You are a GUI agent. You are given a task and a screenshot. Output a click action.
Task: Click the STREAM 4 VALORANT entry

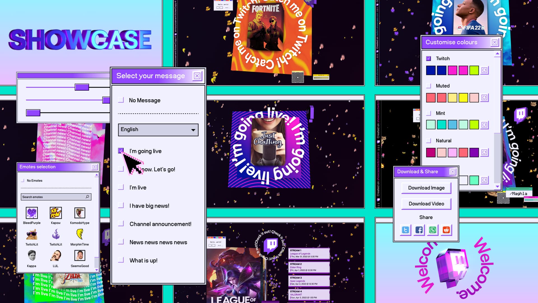click(x=309, y=295)
